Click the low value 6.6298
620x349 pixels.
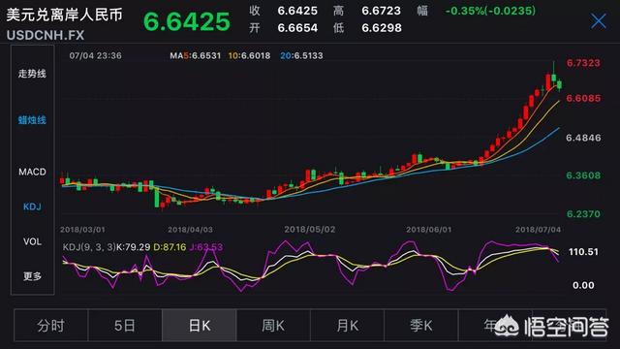click(382, 28)
